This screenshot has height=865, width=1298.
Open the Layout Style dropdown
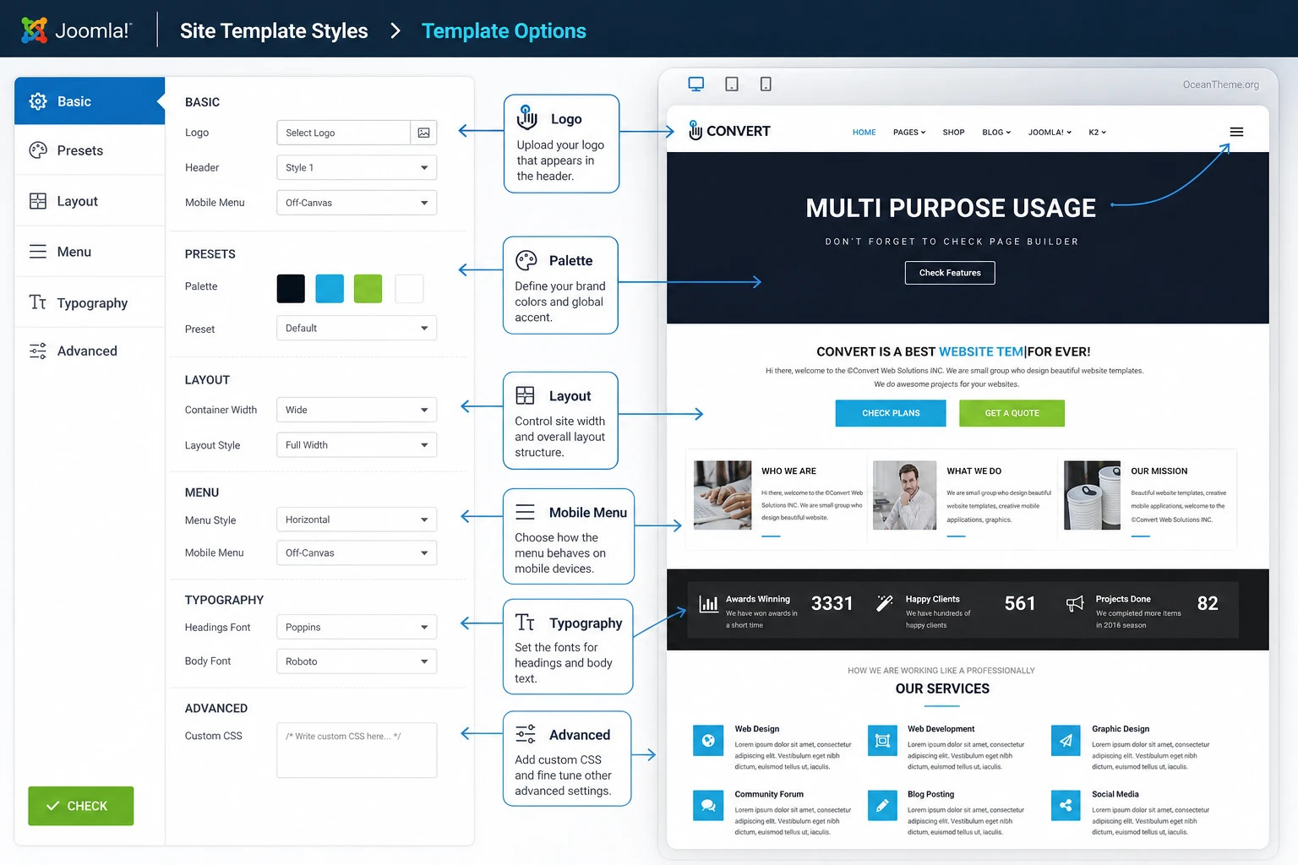tap(357, 444)
